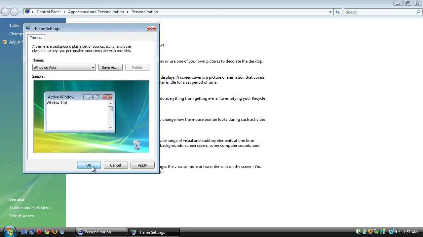
Task: Open Ease of Access link
Action: coord(22,216)
